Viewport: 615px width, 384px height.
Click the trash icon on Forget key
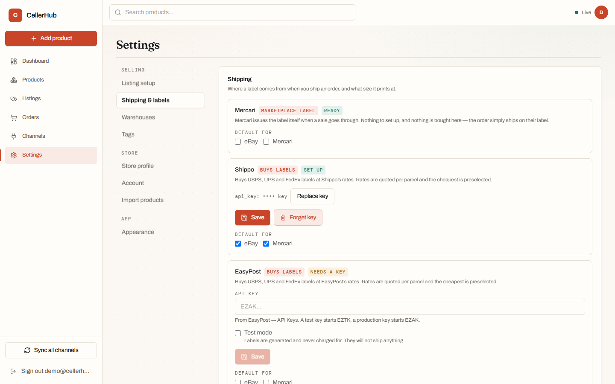coord(283,218)
